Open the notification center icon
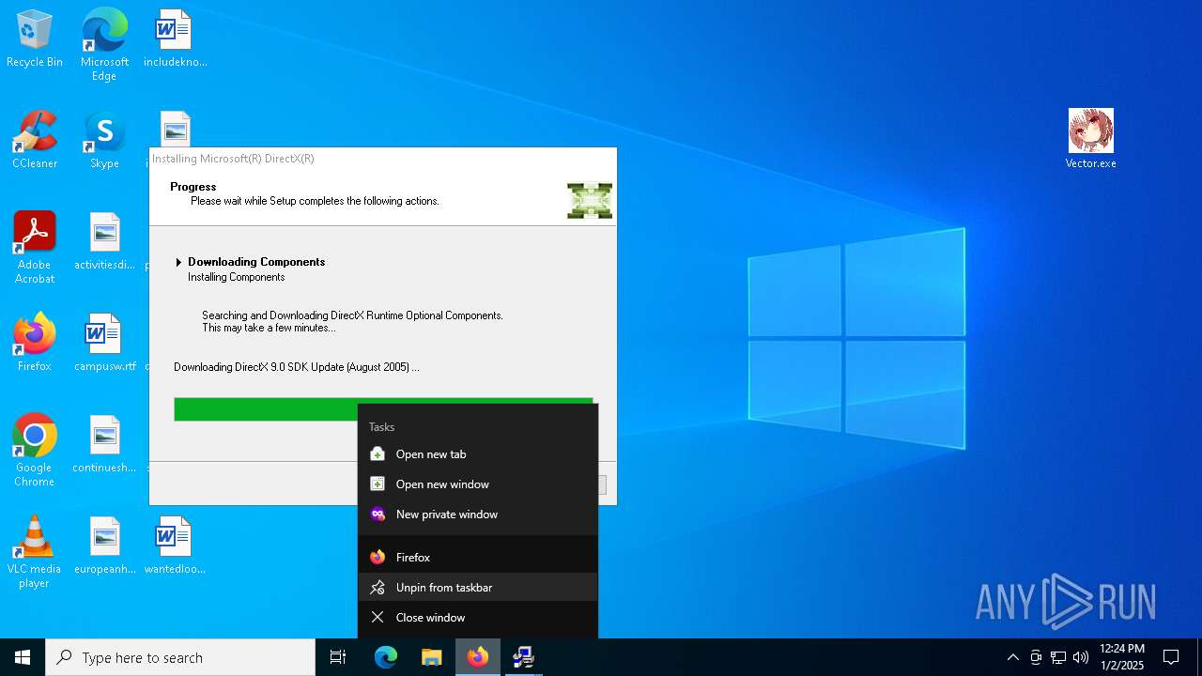The height and width of the screenshot is (676, 1202). [x=1171, y=657]
